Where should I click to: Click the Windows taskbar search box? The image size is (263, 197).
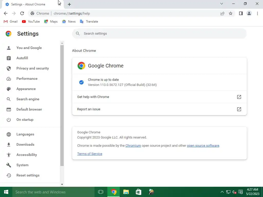click(x=53, y=192)
